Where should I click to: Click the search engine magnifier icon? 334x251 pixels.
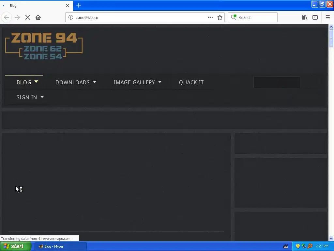point(234,17)
